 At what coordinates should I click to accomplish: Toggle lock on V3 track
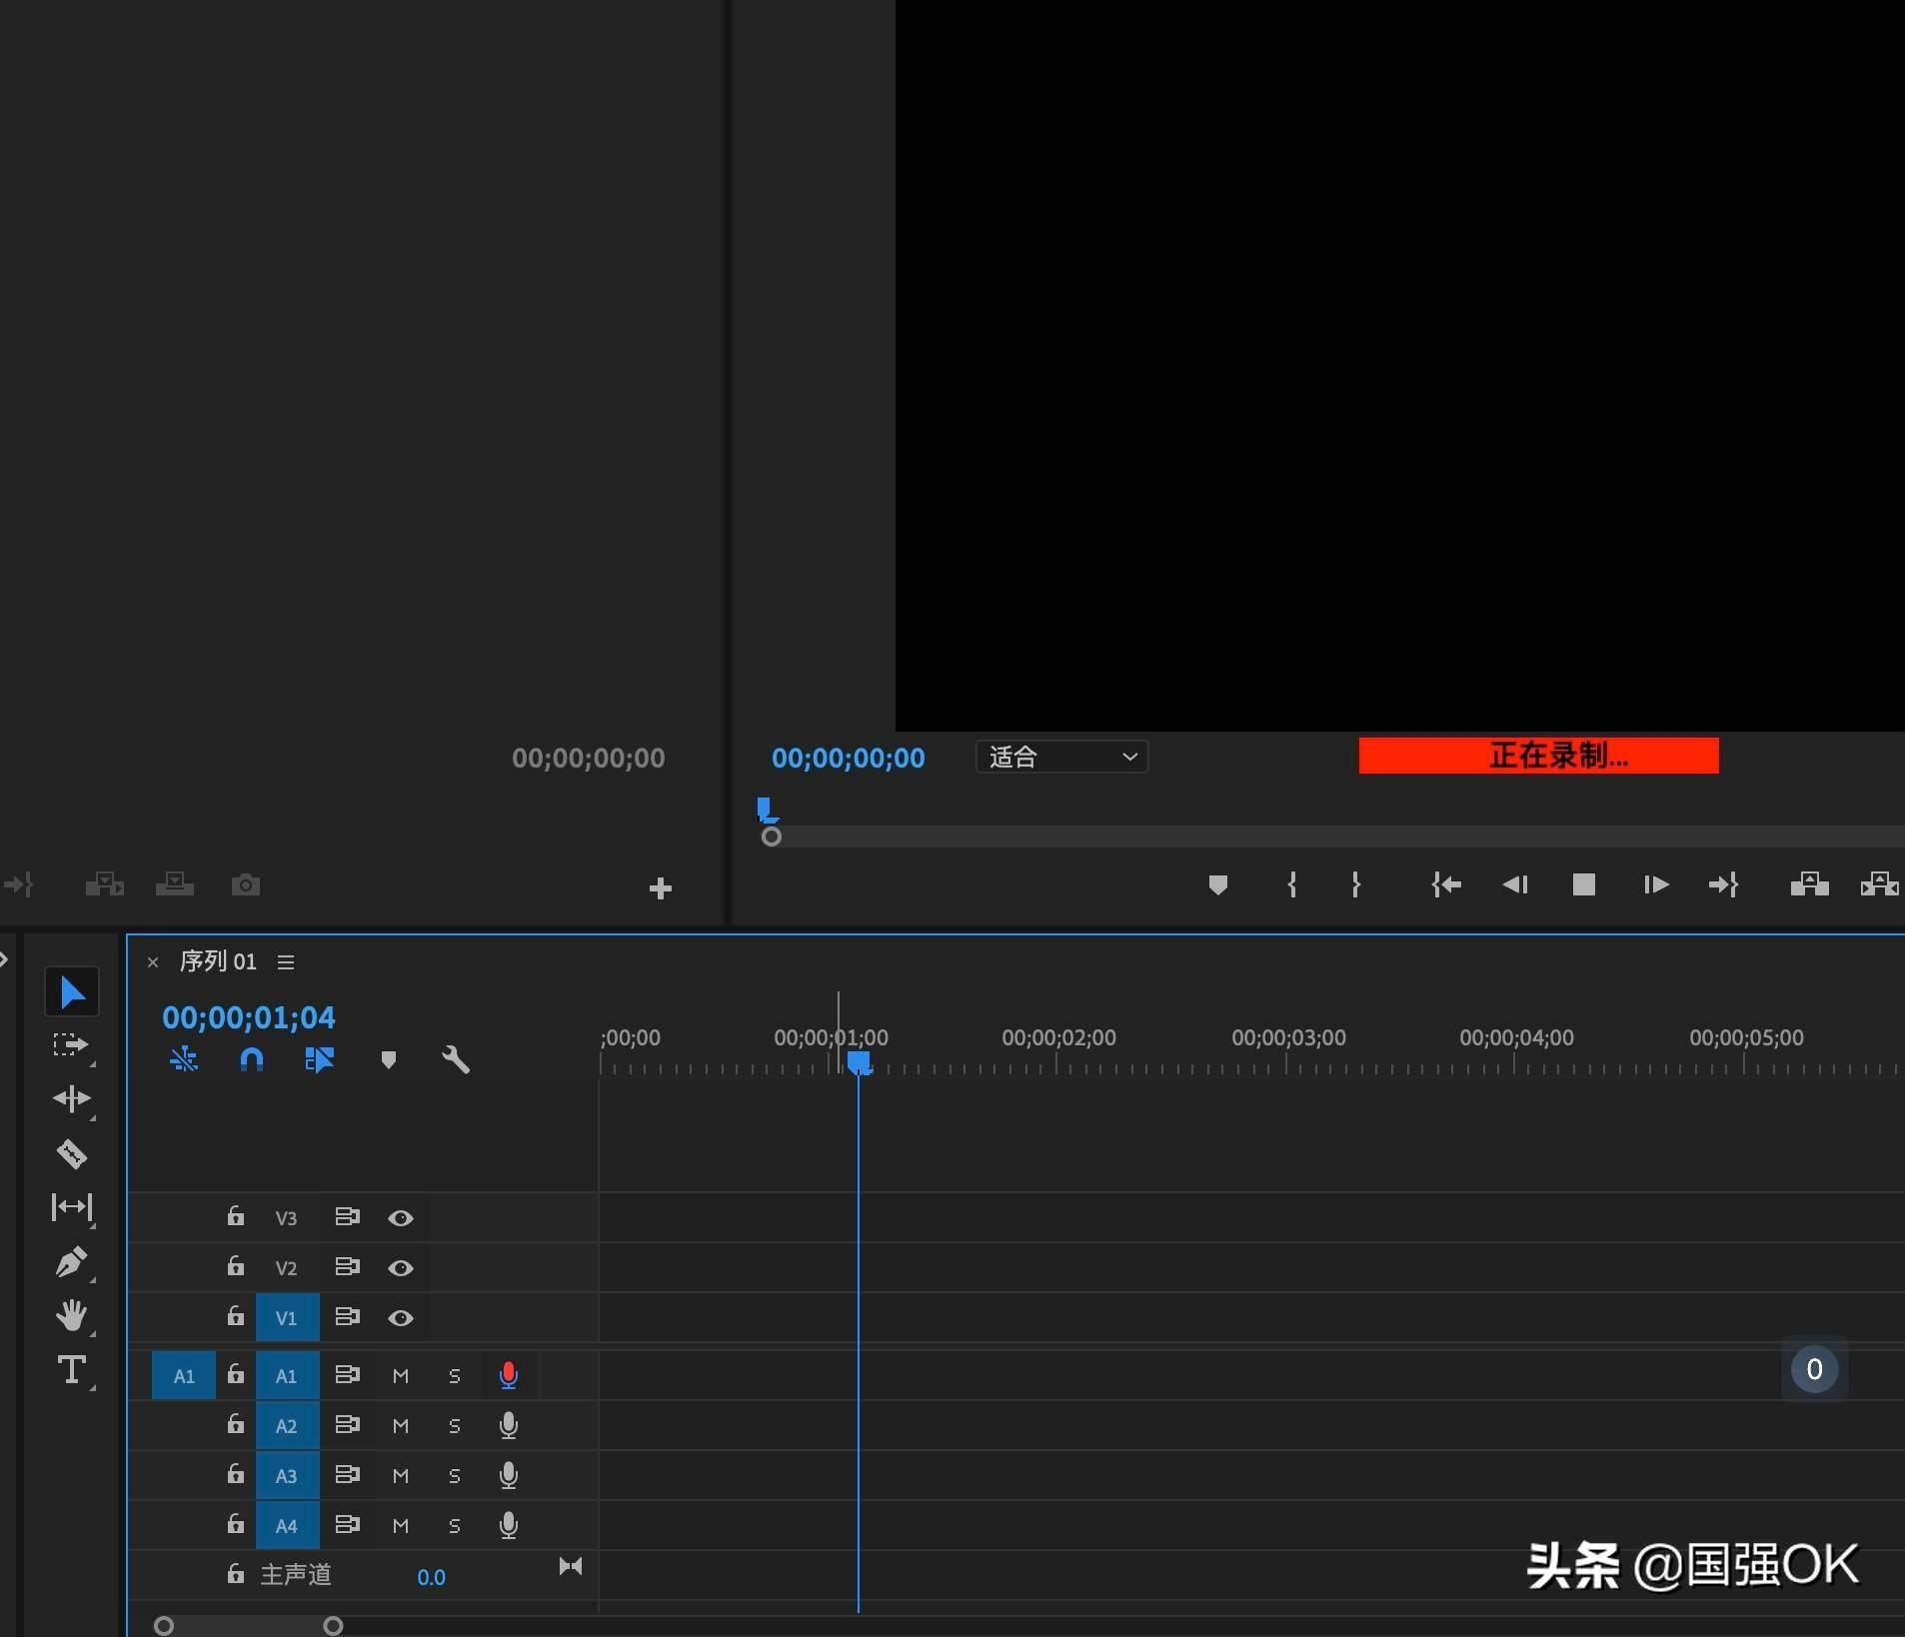click(x=235, y=1216)
